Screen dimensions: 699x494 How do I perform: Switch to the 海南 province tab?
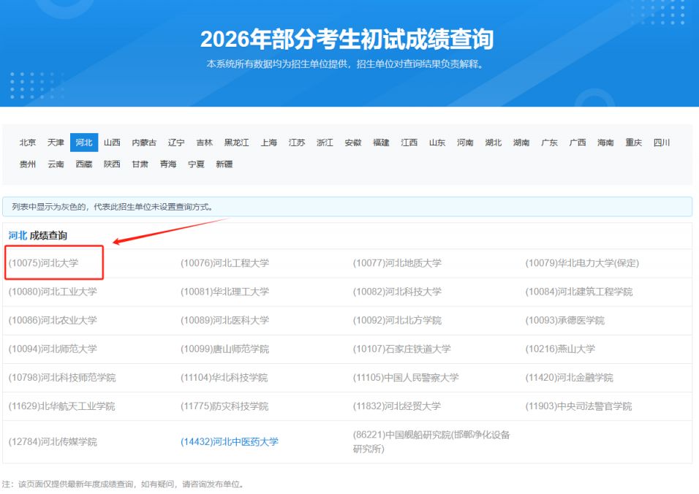[x=605, y=142]
